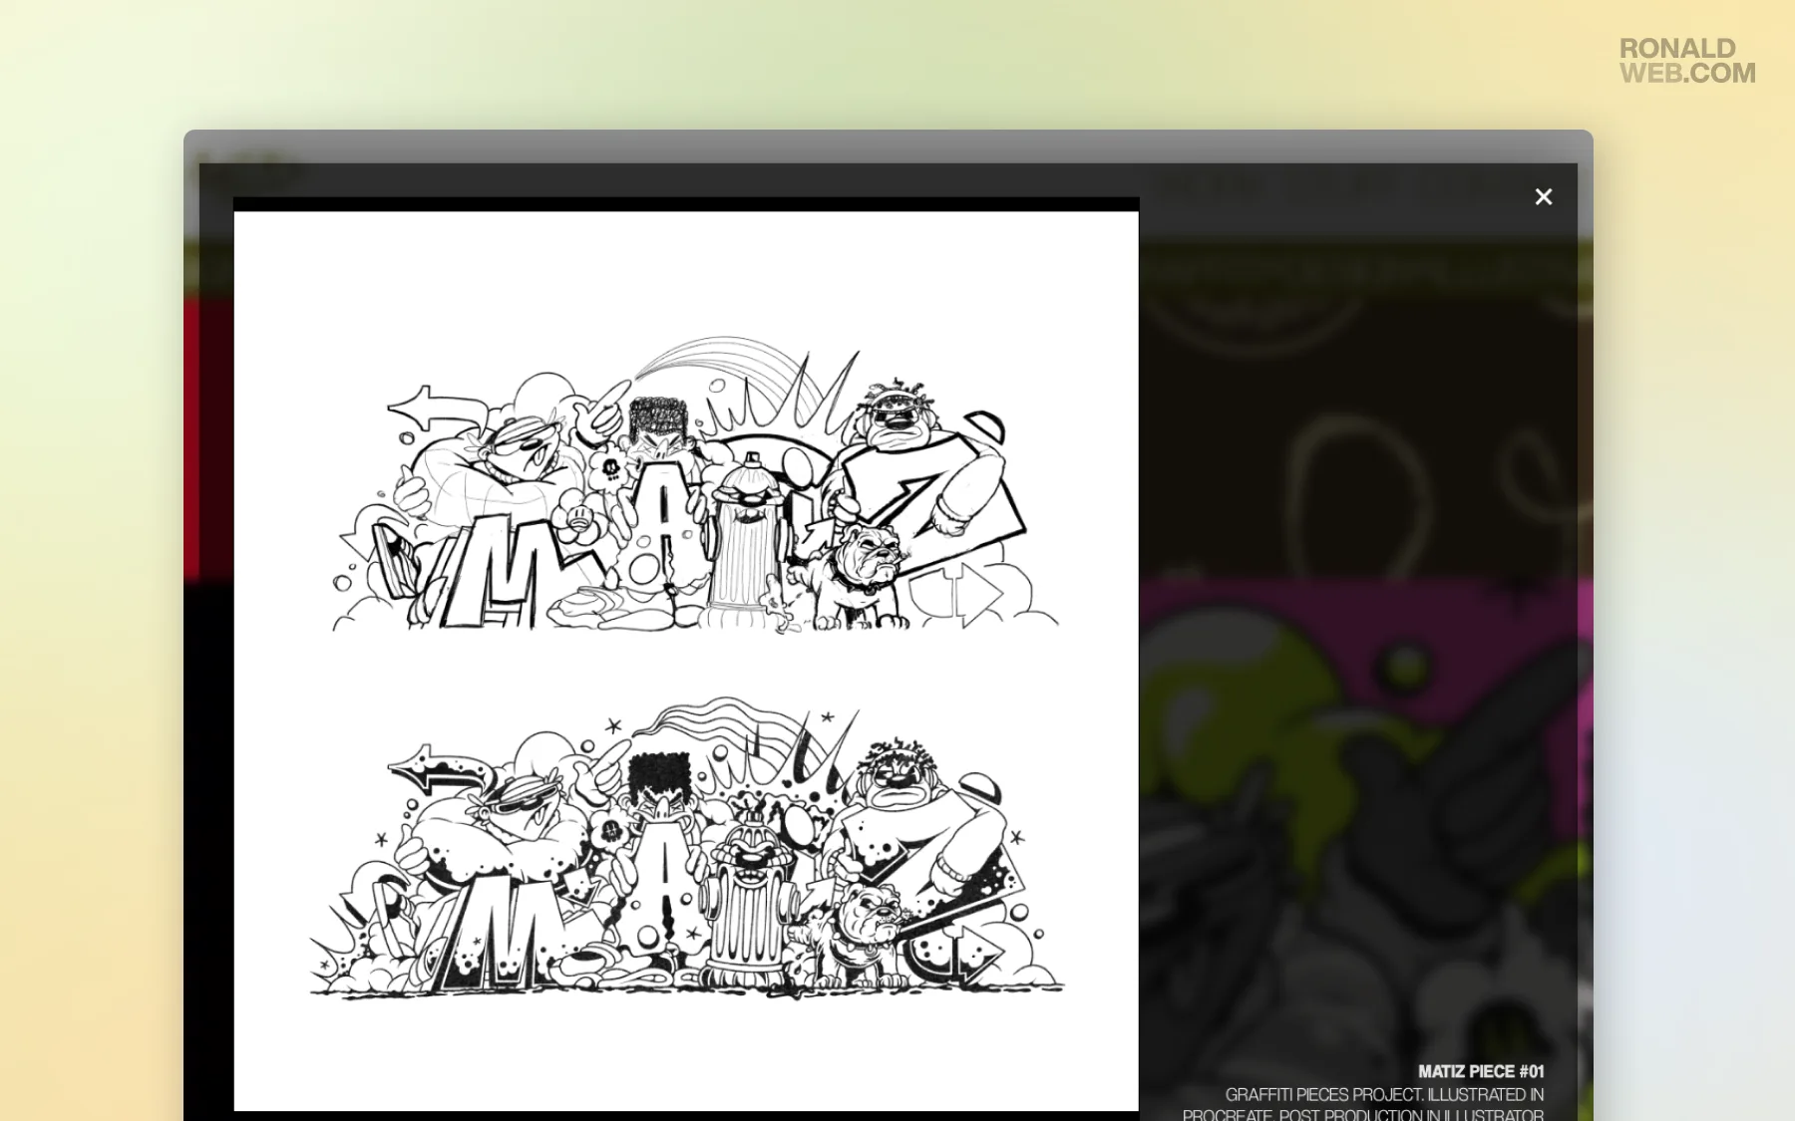Open the RONALD WEB.COM logo link

coord(1687,61)
